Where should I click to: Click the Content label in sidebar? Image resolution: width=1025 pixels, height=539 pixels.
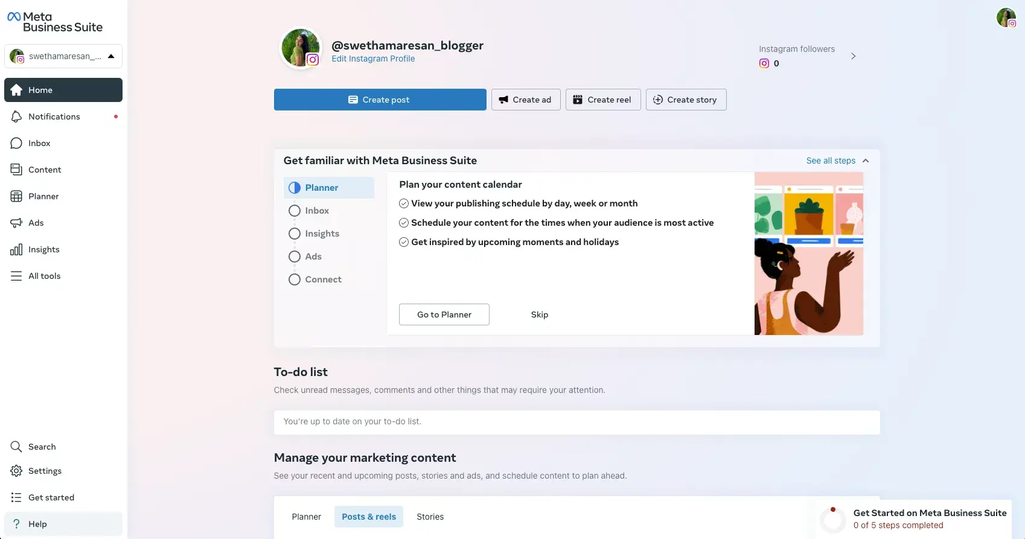tap(45, 170)
